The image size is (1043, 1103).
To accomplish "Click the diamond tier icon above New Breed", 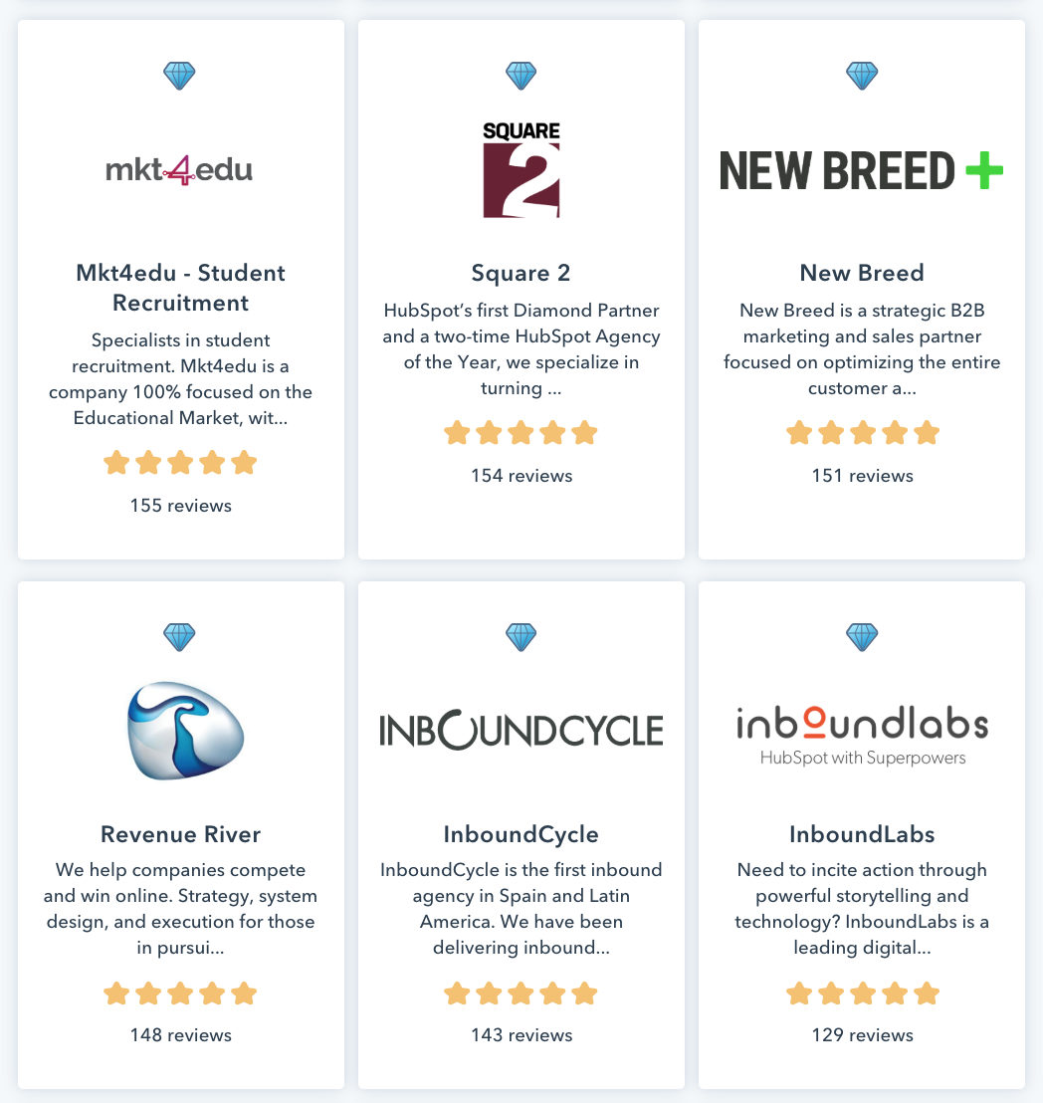I will click(862, 75).
